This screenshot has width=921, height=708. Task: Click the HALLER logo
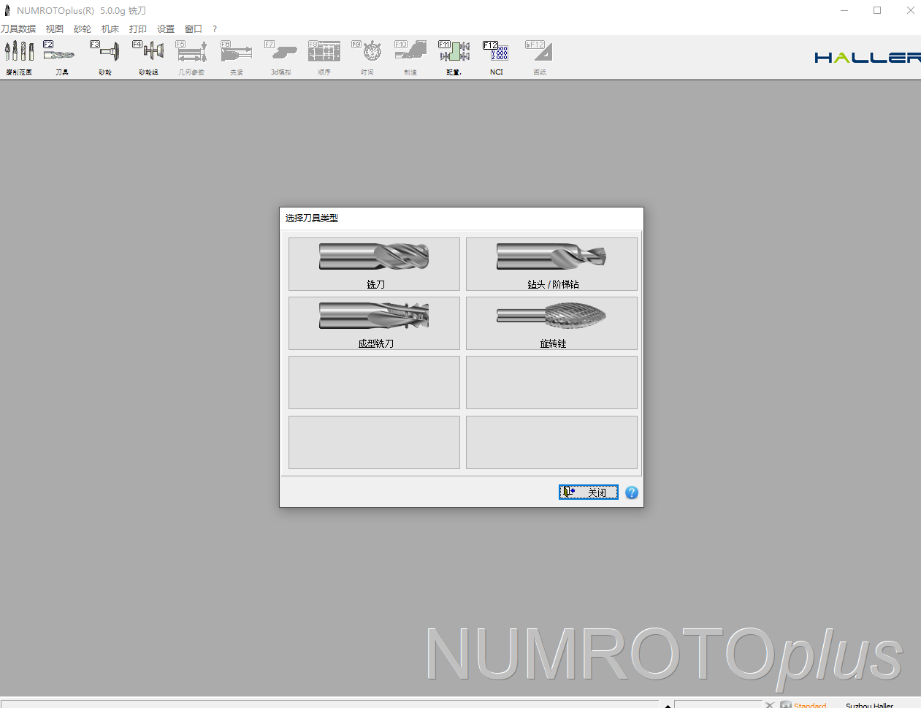pos(868,57)
